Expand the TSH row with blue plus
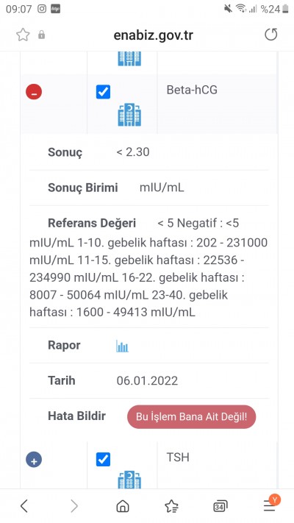 34,460
